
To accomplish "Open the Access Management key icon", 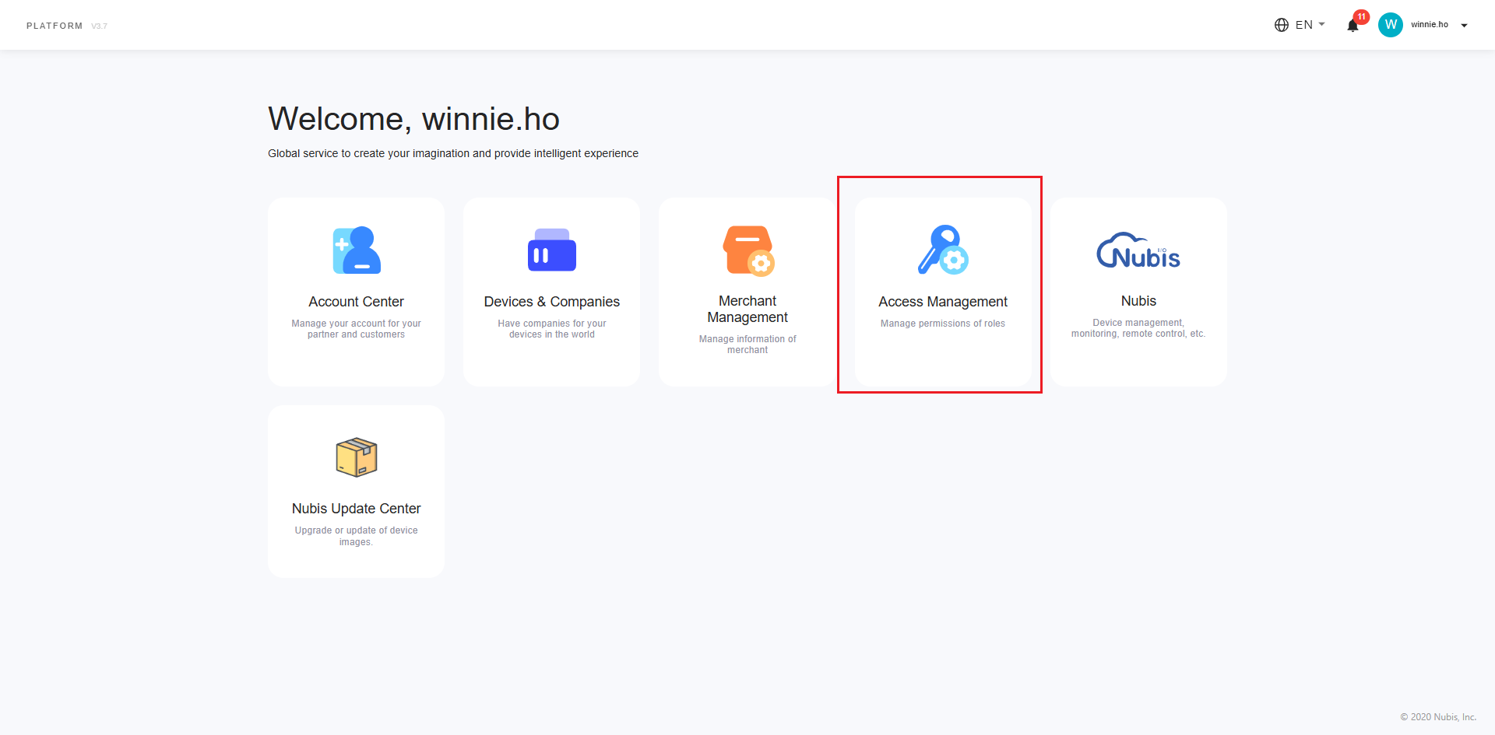I will (943, 250).
